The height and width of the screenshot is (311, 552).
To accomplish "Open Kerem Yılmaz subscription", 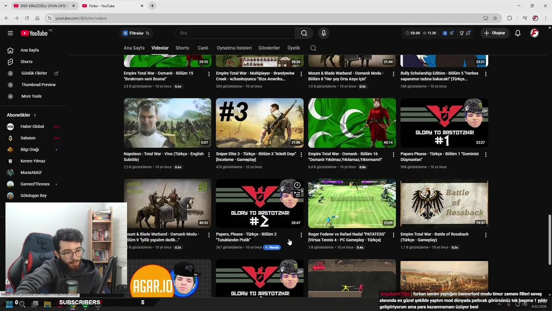I will click(x=33, y=161).
